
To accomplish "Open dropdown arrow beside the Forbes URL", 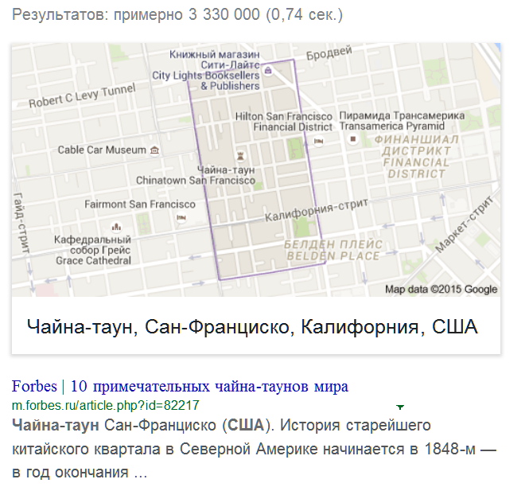I will pyautogui.click(x=400, y=407).
